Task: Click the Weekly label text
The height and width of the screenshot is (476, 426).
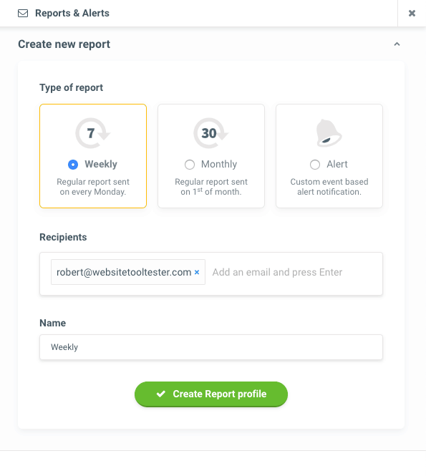Action: [x=101, y=164]
